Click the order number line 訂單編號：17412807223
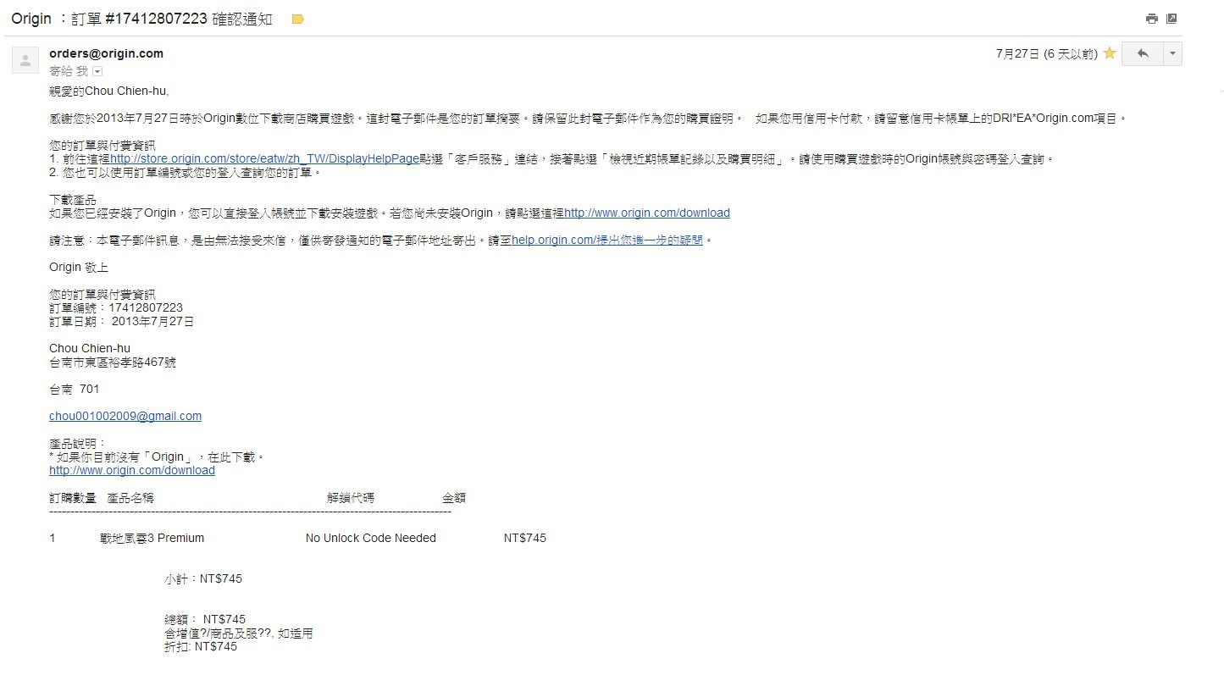The image size is (1224, 675). (x=116, y=307)
